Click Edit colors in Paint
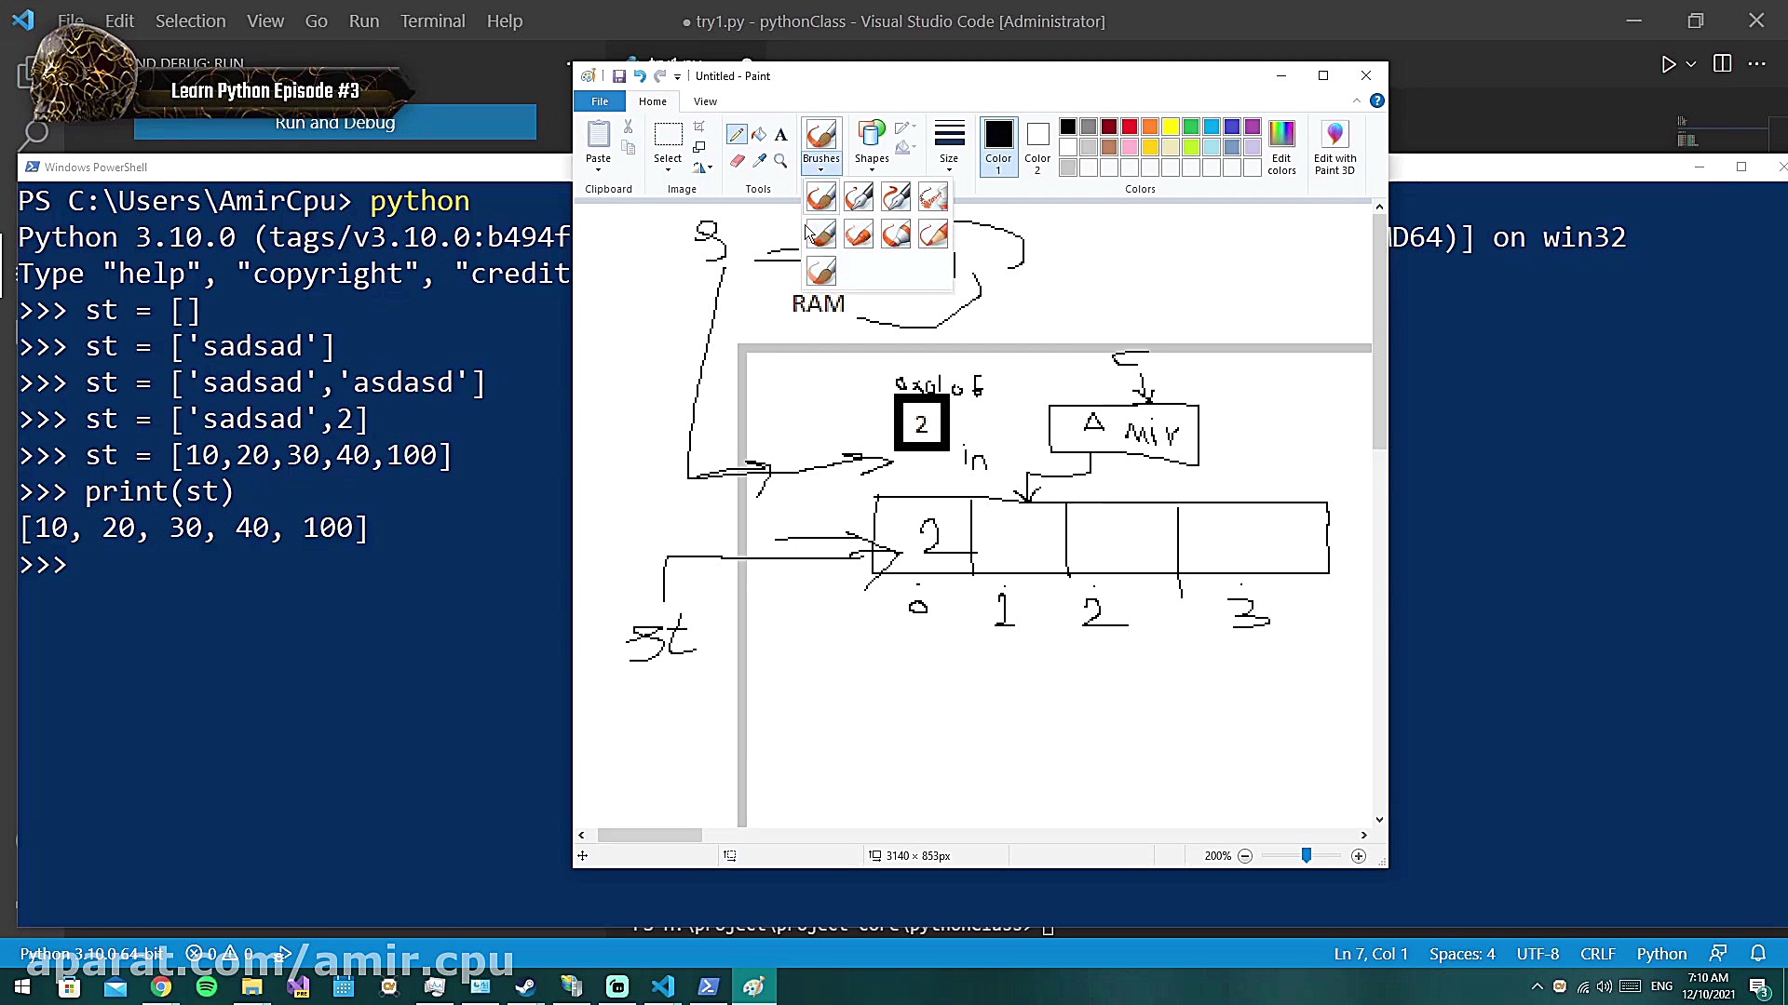Image resolution: width=1788 pixels, height=1005 pixels. point(1281,147)
